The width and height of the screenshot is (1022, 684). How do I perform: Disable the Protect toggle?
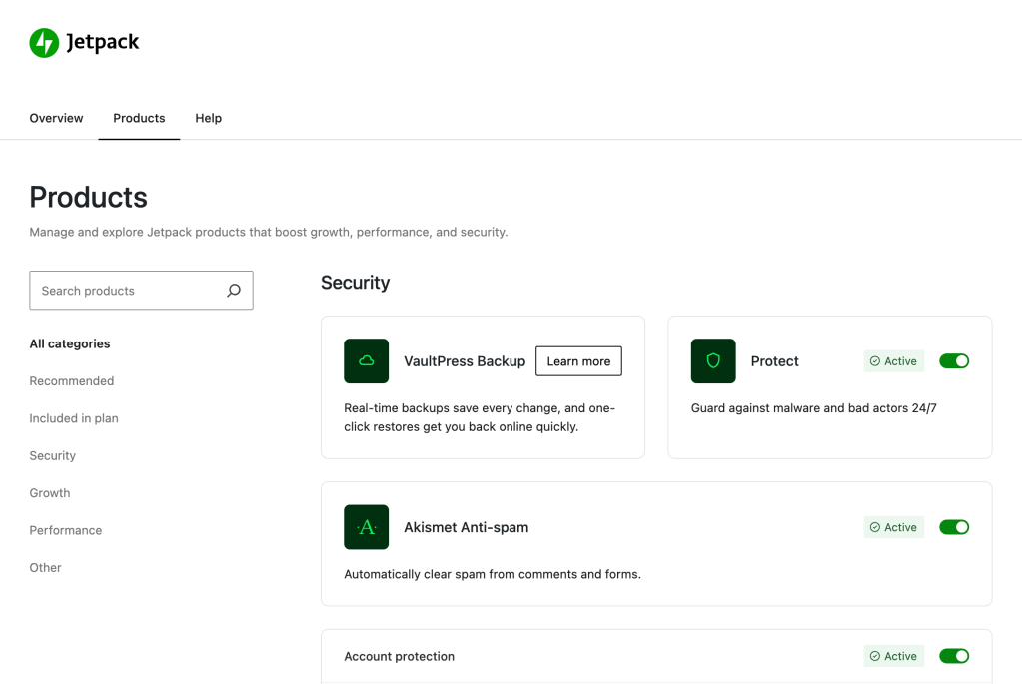point(954,361)
